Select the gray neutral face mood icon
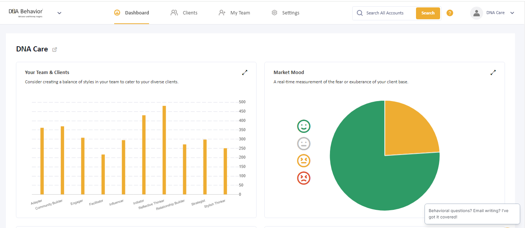525x228 pixels. click(x=304, y=144)
